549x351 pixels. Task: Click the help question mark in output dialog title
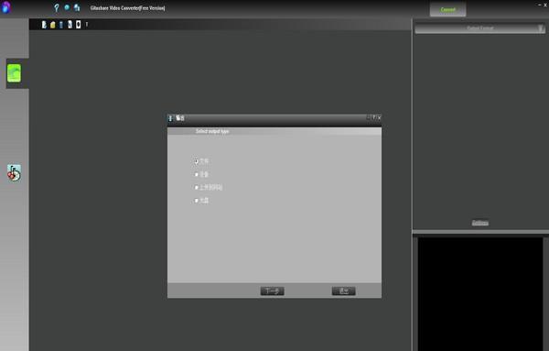click(x=373, y=117)
